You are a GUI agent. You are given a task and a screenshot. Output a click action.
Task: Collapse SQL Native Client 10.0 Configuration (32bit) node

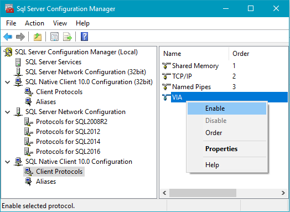pyautogui.click(x=8, y=82)
